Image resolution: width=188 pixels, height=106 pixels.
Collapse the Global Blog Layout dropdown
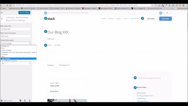click(16, 44)
